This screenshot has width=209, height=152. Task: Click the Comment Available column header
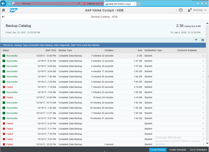[187, 50]
